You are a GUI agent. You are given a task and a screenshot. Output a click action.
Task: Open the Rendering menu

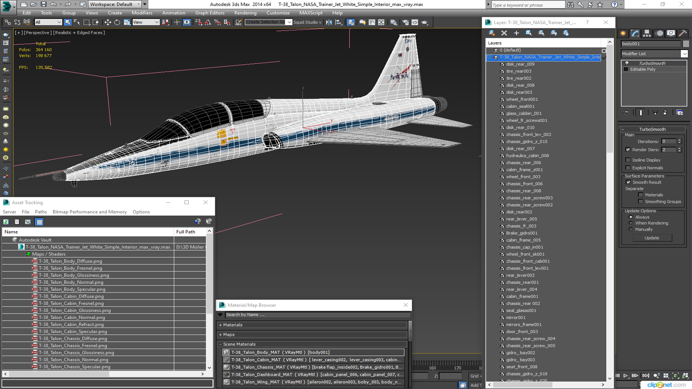click(x=245, y=13)
